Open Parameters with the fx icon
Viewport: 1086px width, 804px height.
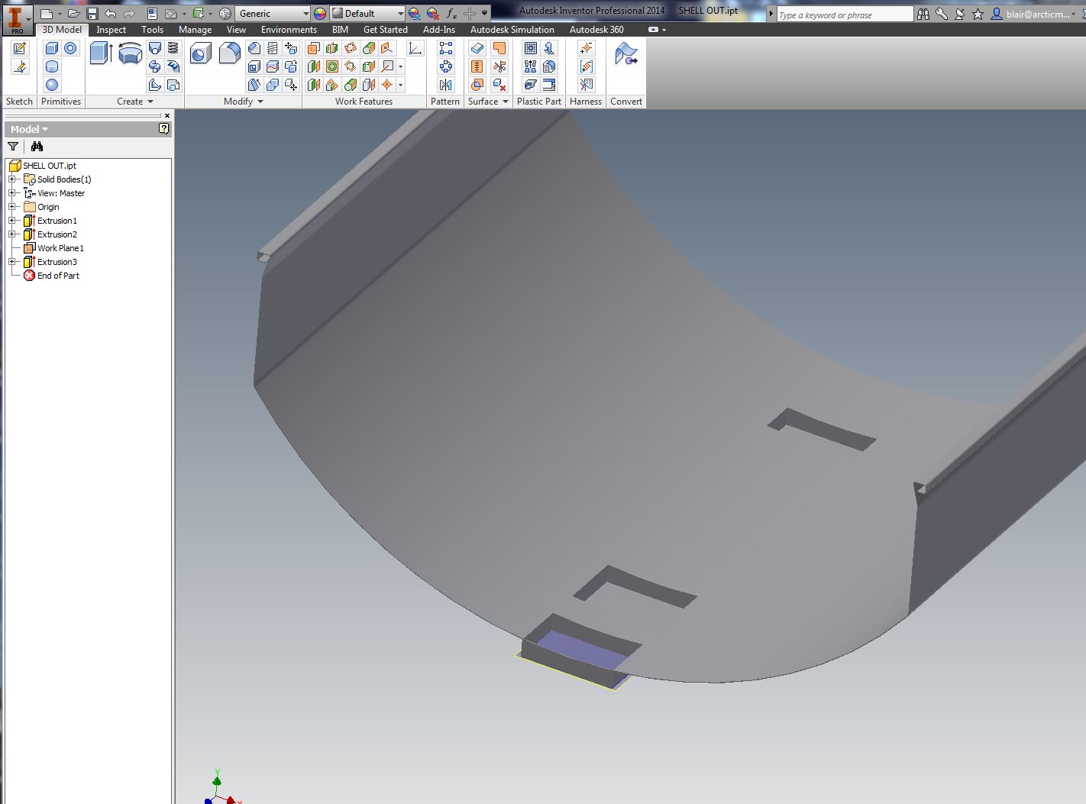tap(452, 14)
